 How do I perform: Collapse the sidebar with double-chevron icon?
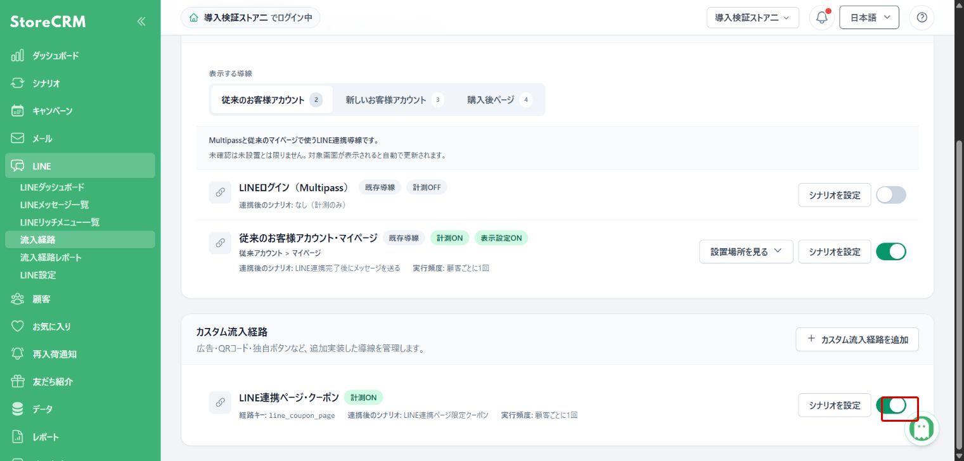tap(141, 22)
